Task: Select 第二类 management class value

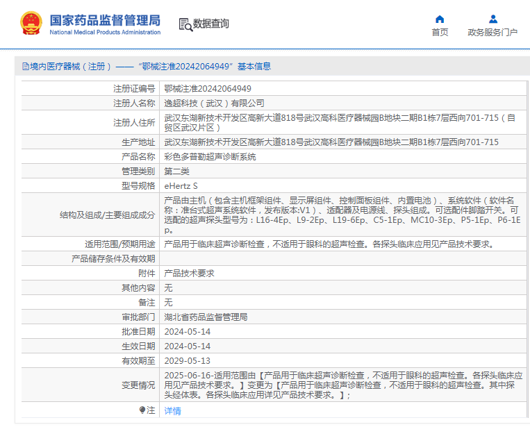Action: pyautogui.click(x=176, y=171)
